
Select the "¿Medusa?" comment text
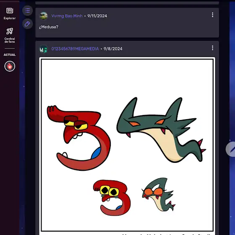[49, 27]
